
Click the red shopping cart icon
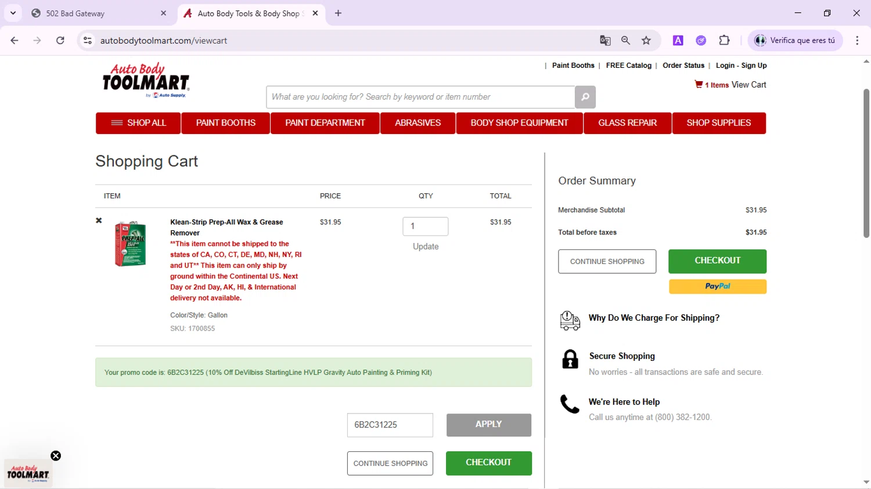[x=699, y=84]
